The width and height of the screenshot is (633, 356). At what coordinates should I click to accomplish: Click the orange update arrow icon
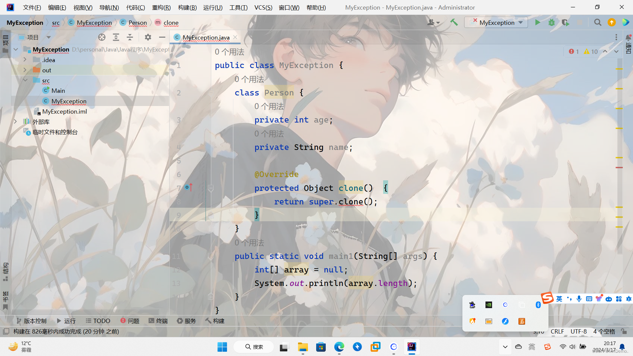click(612, 22)
